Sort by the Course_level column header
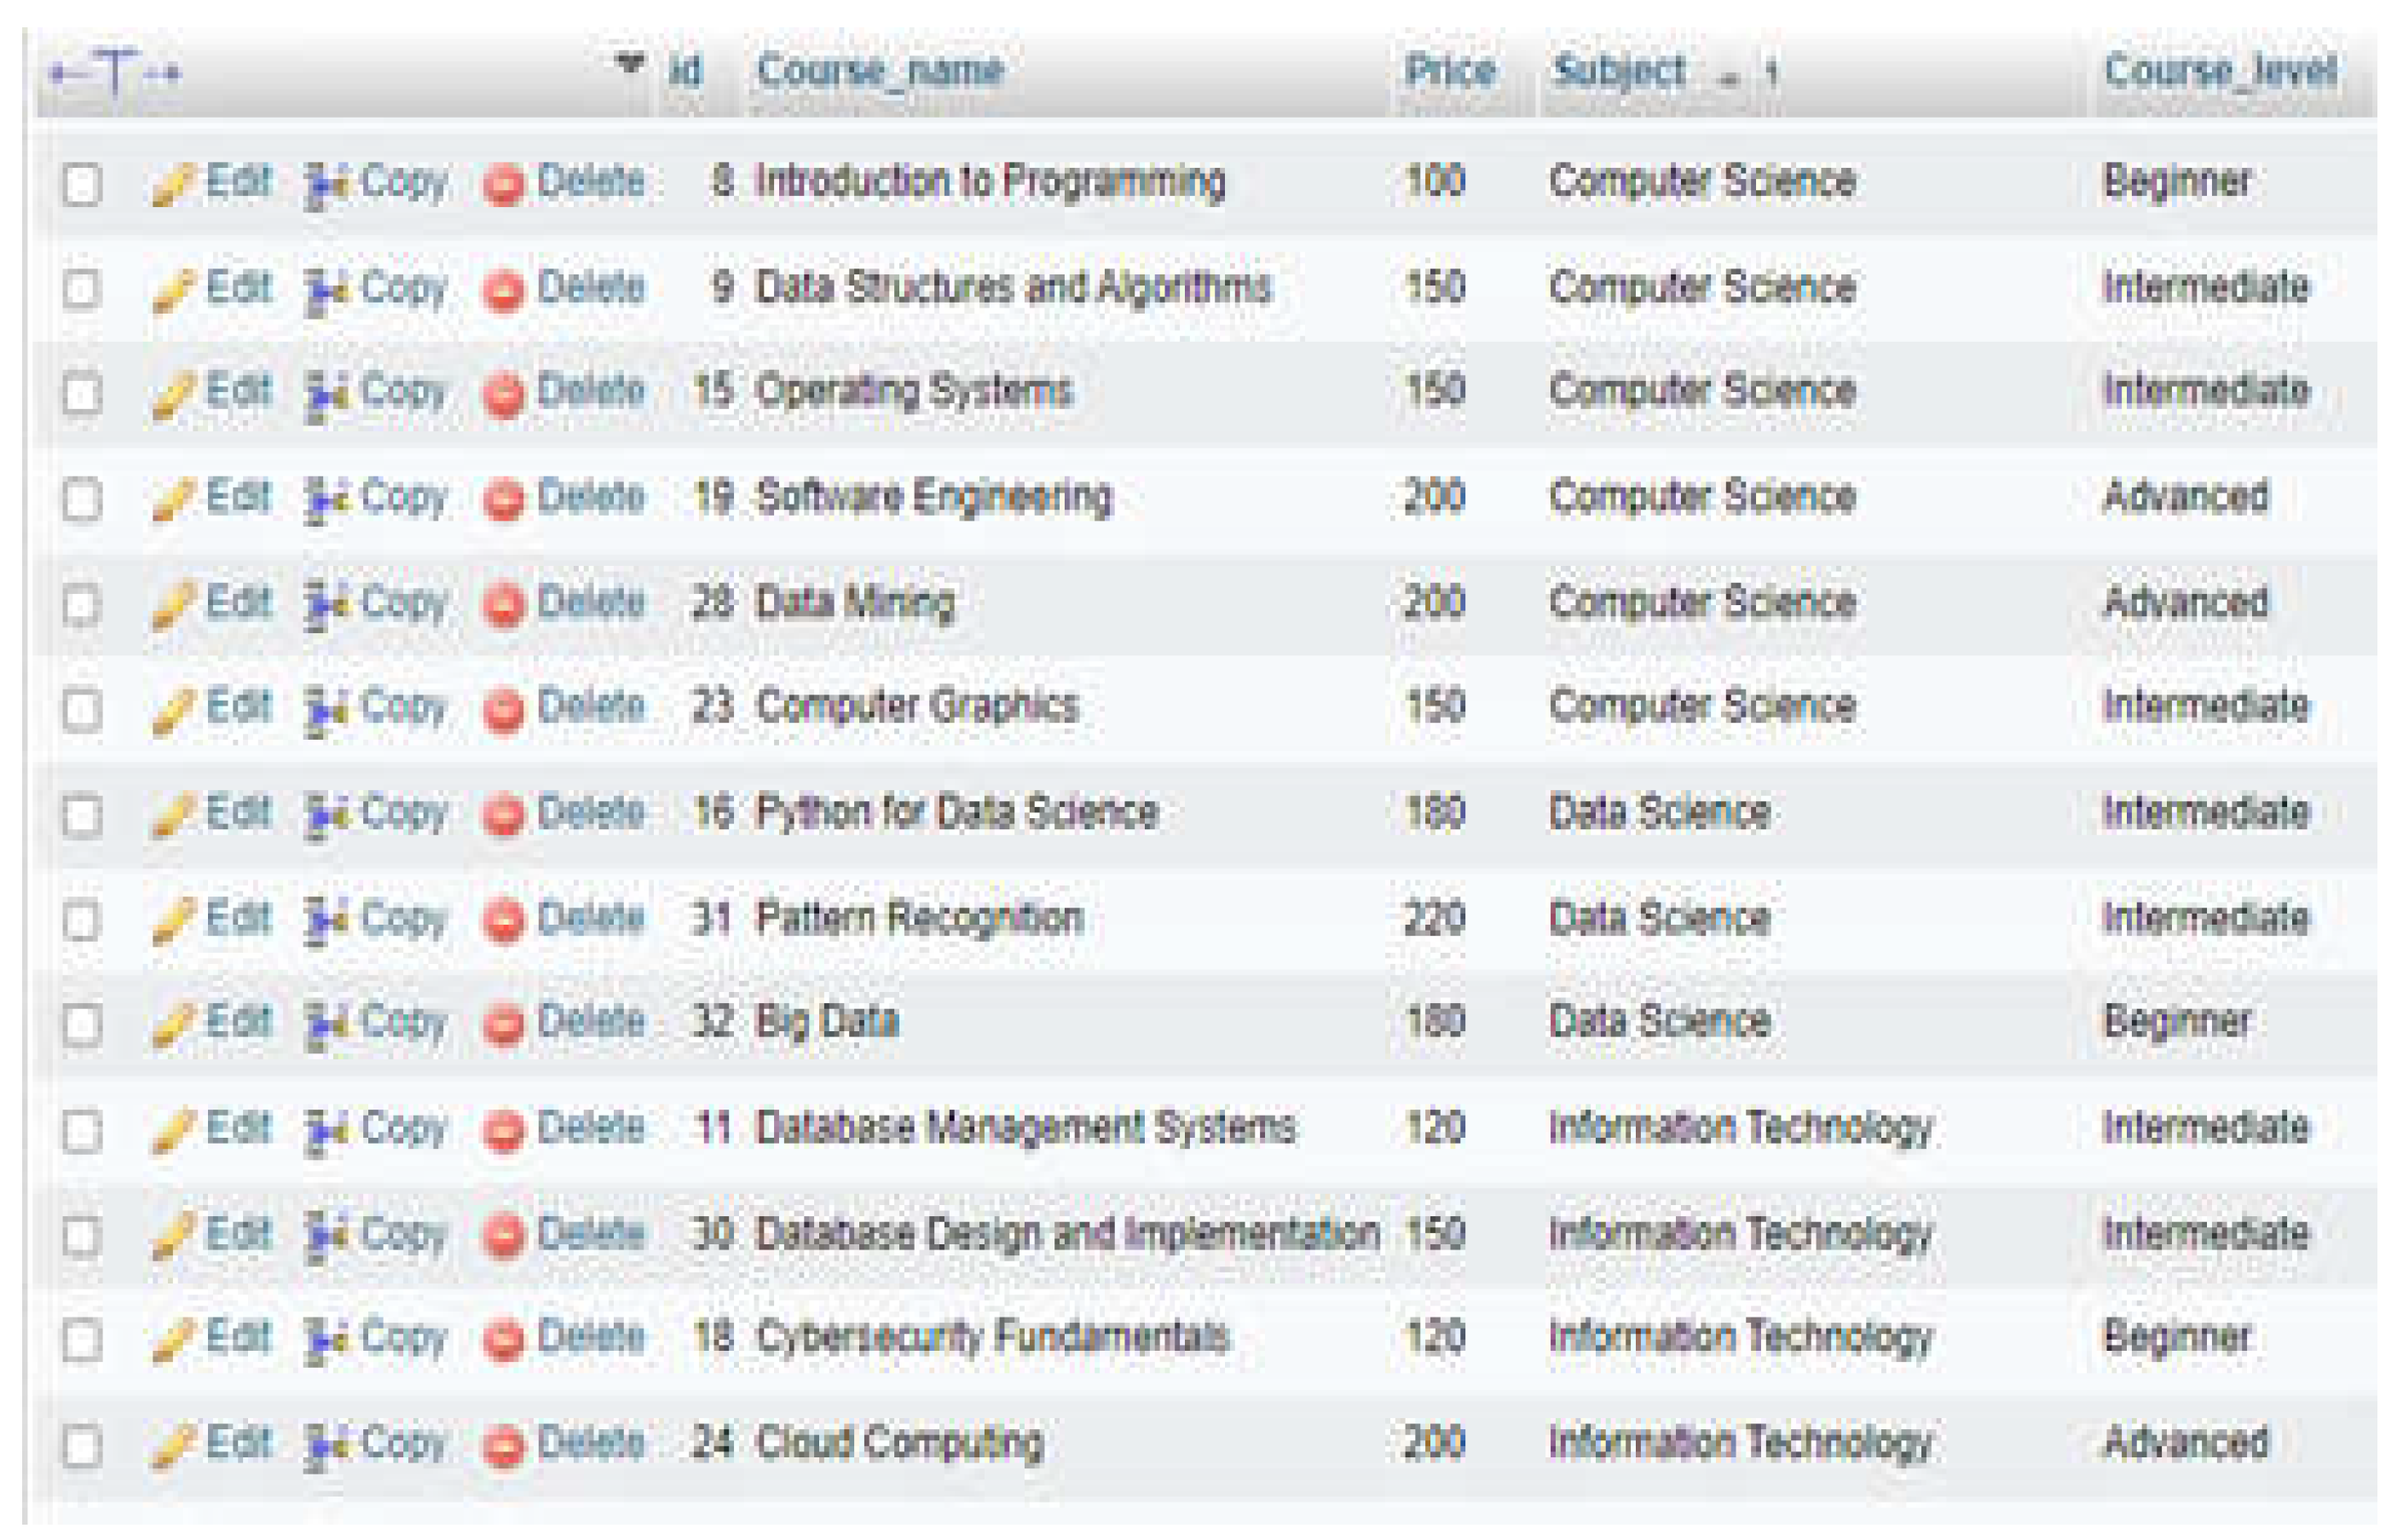2403x1540 pixels. (2221, 70)
